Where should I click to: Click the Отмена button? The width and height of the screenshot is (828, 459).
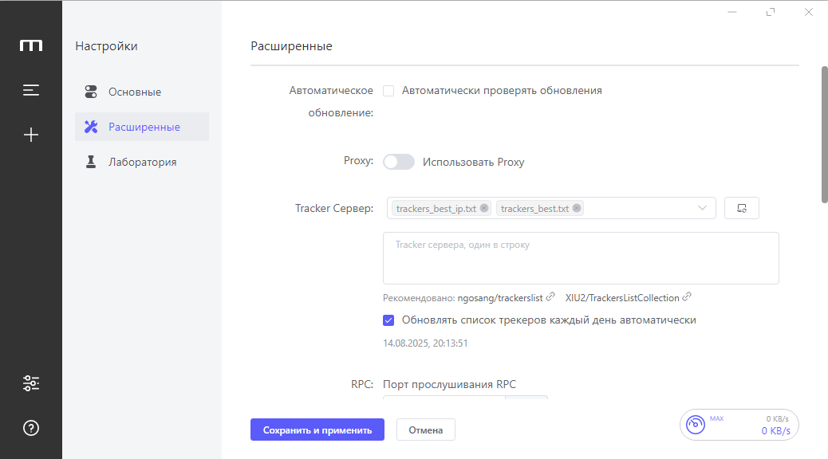[x=426, y=430]
